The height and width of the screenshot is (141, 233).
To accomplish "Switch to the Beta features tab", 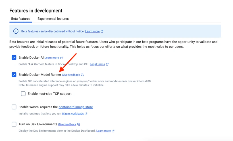I will point(21,19).
